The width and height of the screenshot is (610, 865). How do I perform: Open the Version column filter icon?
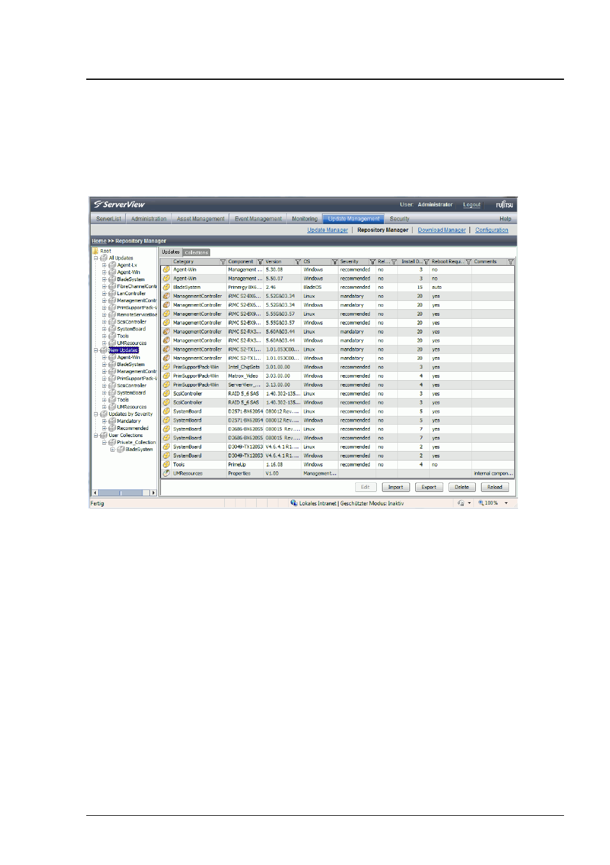[x=298, y=262]
